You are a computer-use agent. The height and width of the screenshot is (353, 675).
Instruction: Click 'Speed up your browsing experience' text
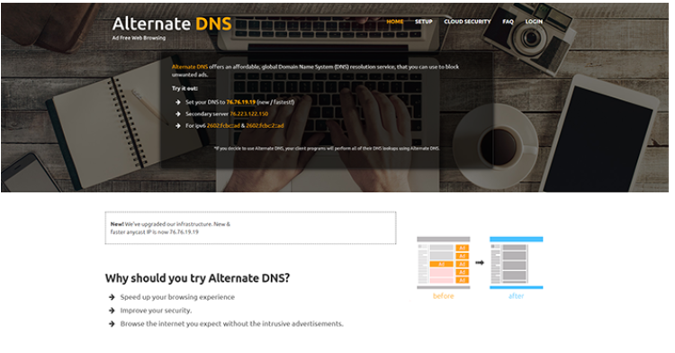tap(177, 297)
